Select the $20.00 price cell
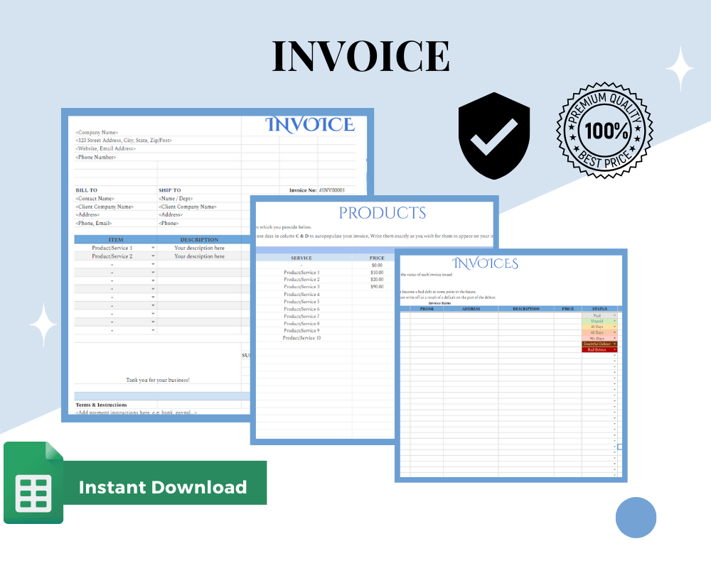711x568 pixels. point(377,280)
